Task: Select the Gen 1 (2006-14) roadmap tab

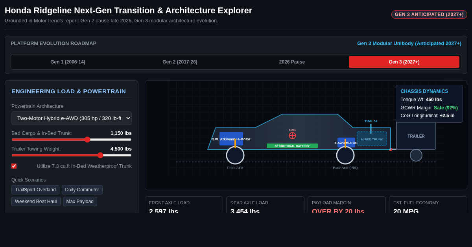Action: pos(68,62)
